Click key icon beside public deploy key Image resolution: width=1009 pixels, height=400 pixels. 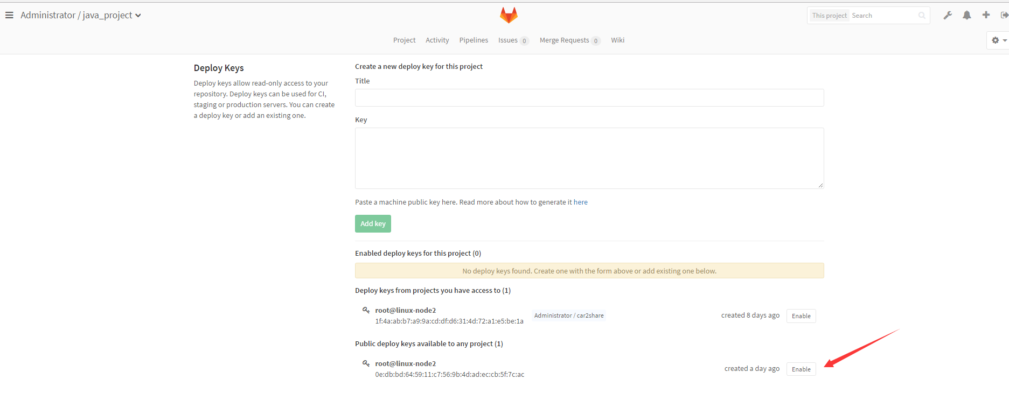pos(366,363)
